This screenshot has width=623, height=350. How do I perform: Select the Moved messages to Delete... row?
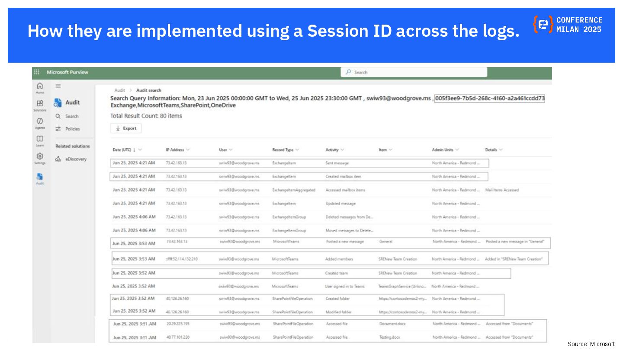(x=331, y=230)
